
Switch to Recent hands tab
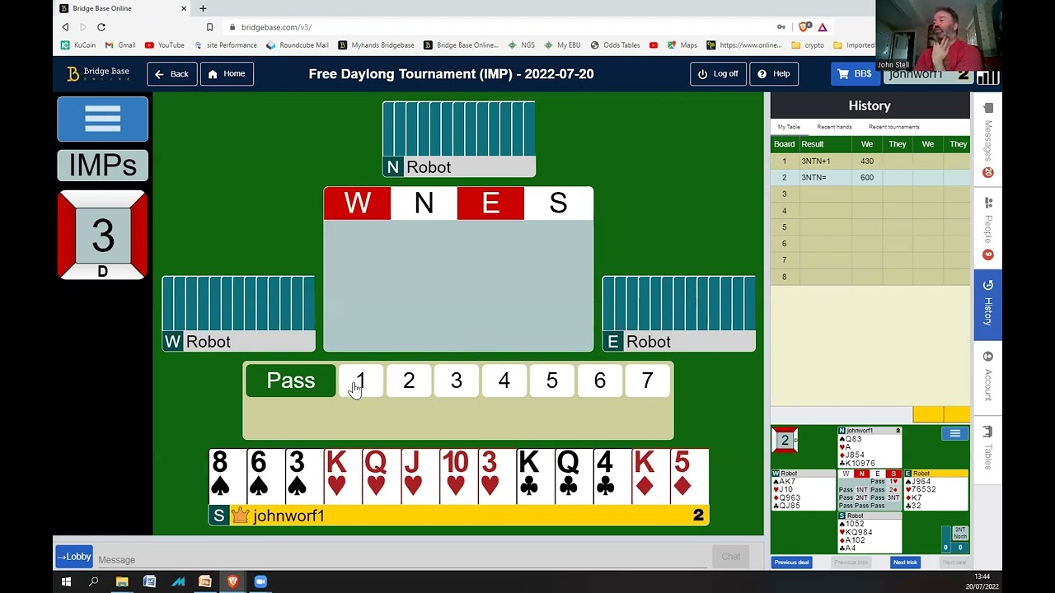834,127
